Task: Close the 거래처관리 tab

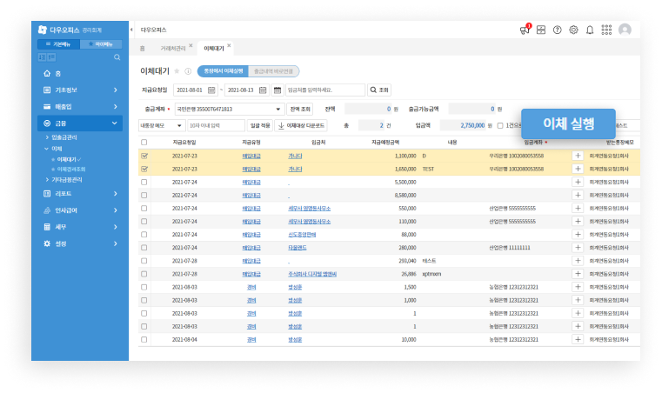Action: [191, 45]
